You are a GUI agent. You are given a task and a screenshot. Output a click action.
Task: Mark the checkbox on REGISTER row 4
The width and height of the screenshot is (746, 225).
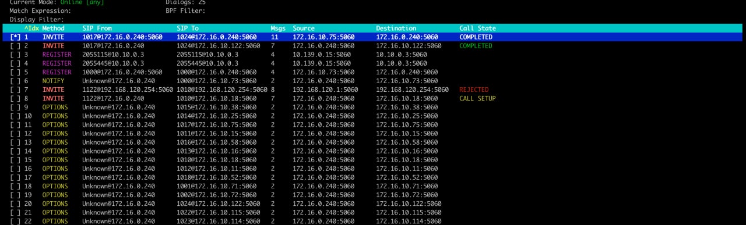(x=16, y=63)
